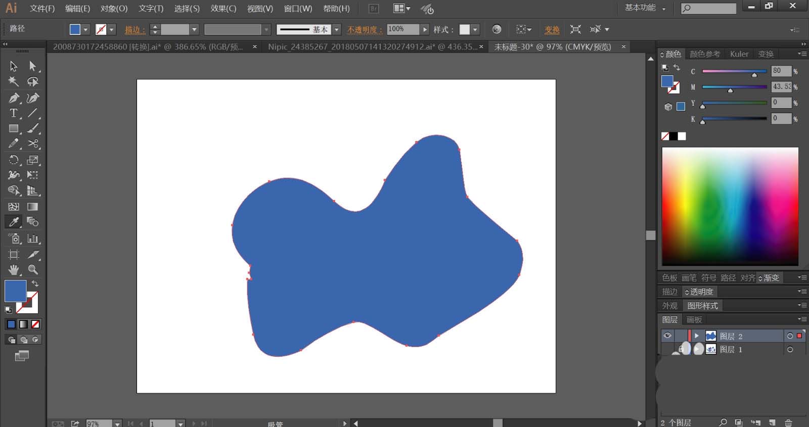Select the Gradient tool
Screen dimensions: 809x427
33,207
